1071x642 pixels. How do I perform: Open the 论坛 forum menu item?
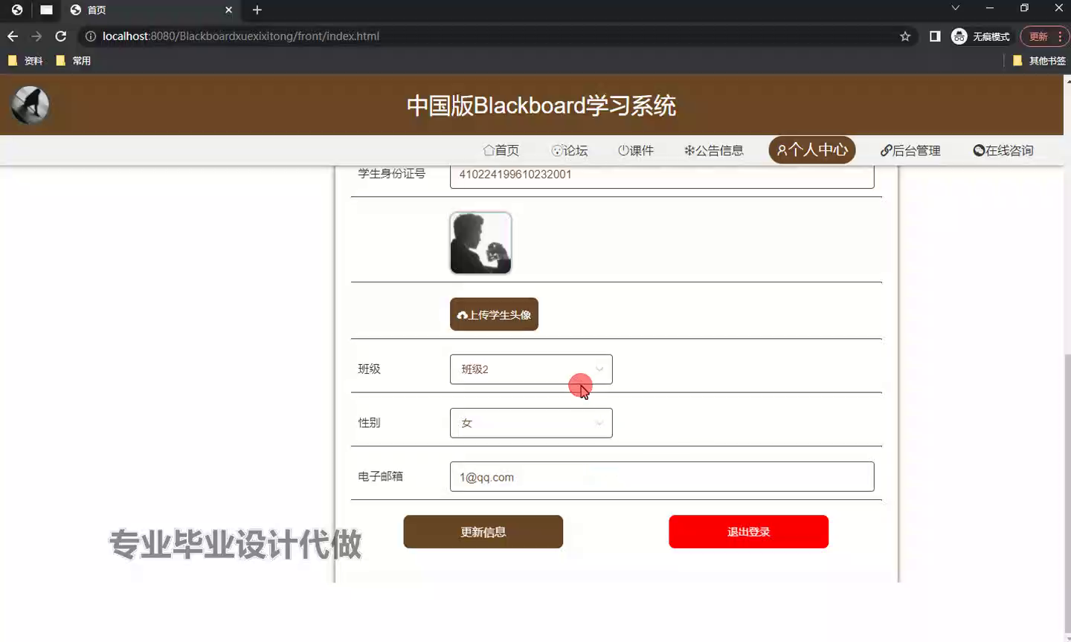tap(570, 150)
